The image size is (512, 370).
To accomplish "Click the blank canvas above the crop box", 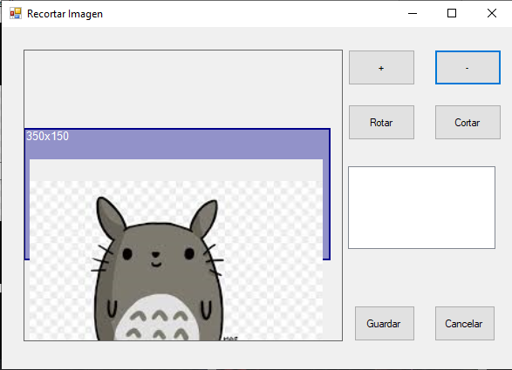I will [x=183, y=89].
